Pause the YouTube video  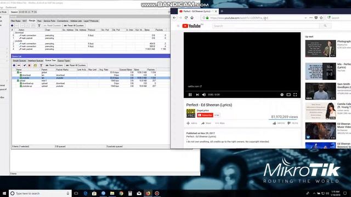coord(190,95)
